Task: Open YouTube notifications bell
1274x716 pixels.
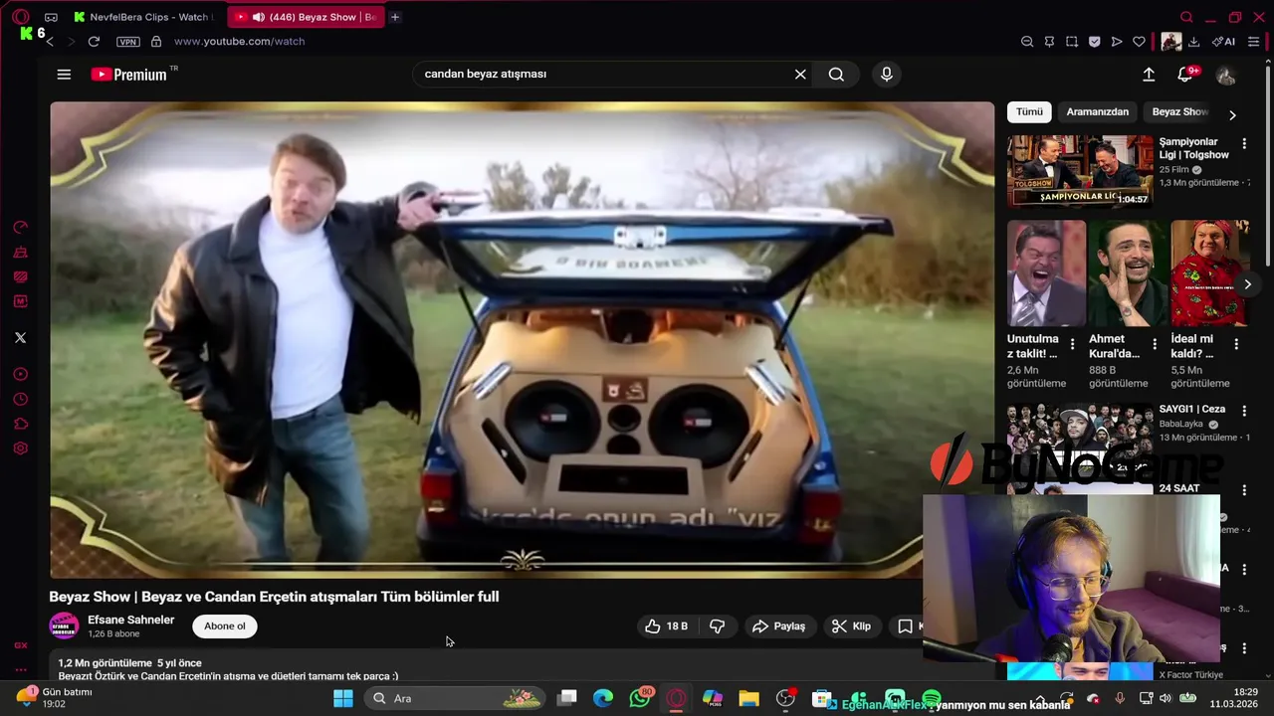Action: coord(1184,75)
